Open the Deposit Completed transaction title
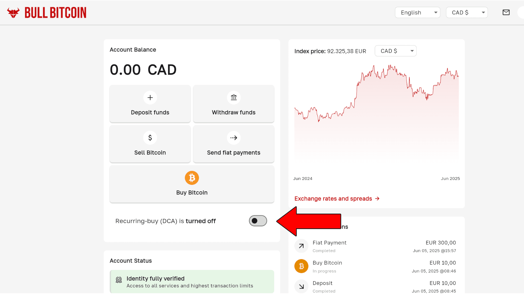The width and height of the screenshot is (524, 294). [322, 283]
